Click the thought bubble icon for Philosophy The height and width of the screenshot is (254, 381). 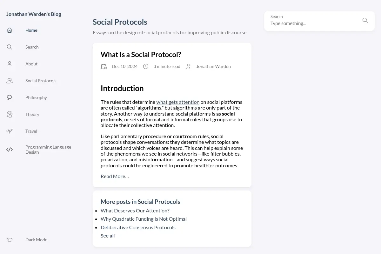point(10,97)
